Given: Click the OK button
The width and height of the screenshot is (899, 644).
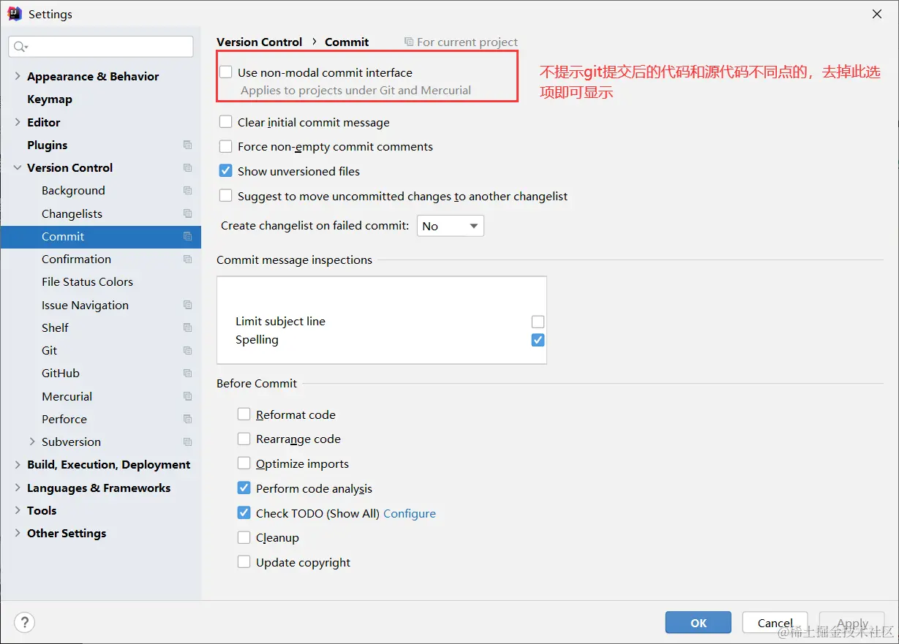Looking at the screenshot, I should [x=698, y=623].
